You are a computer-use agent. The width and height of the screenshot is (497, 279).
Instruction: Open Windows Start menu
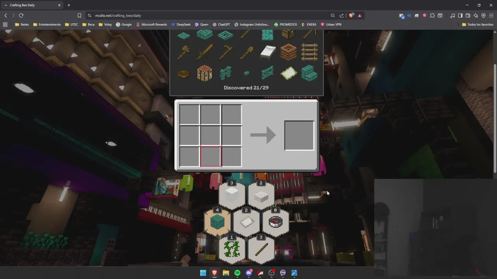[203, 273]
